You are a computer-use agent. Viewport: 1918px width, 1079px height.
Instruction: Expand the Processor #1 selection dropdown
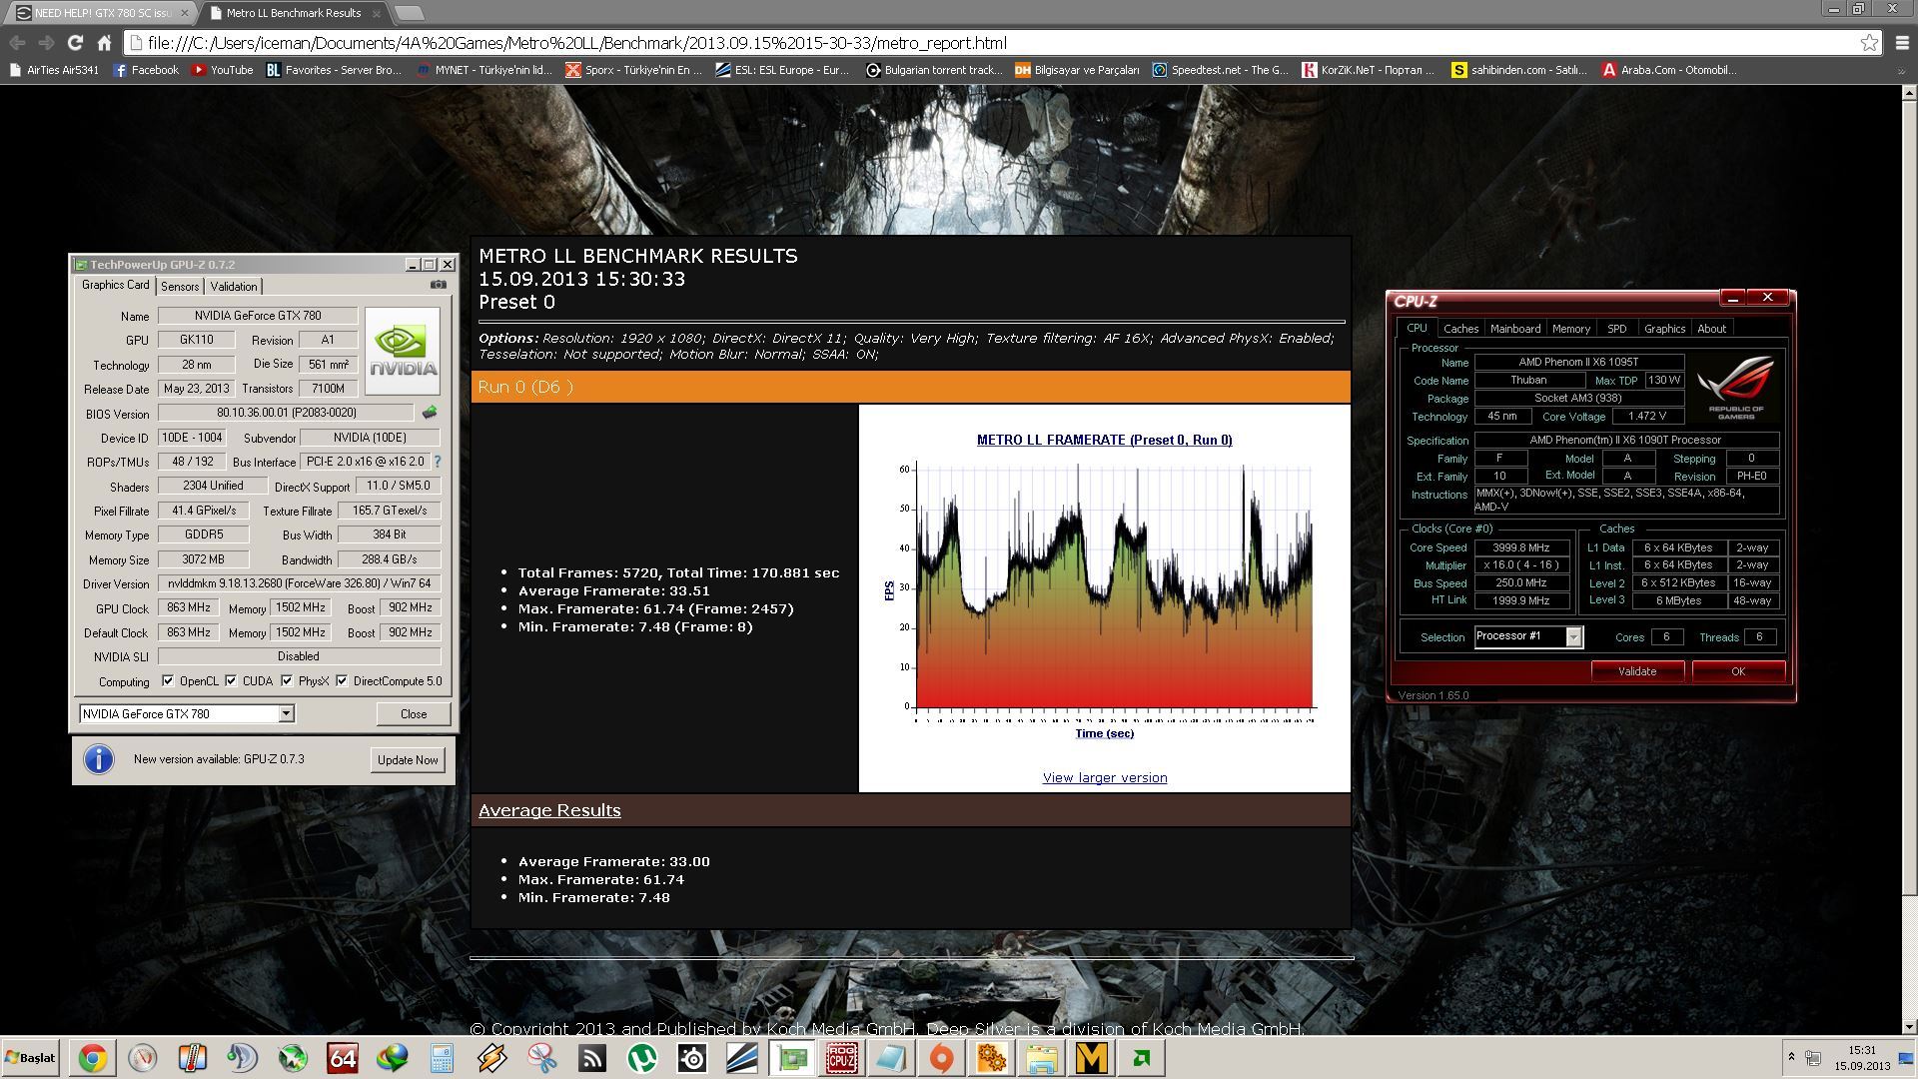[x=1574, y=636]
